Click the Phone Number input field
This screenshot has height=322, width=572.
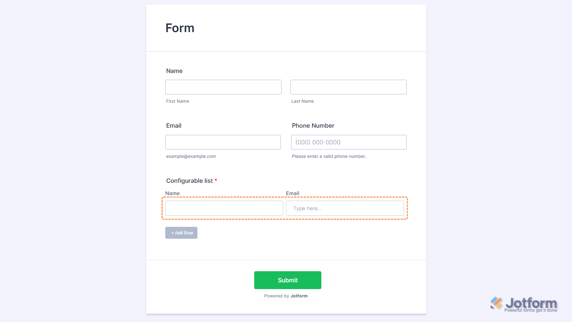(349, 142)
